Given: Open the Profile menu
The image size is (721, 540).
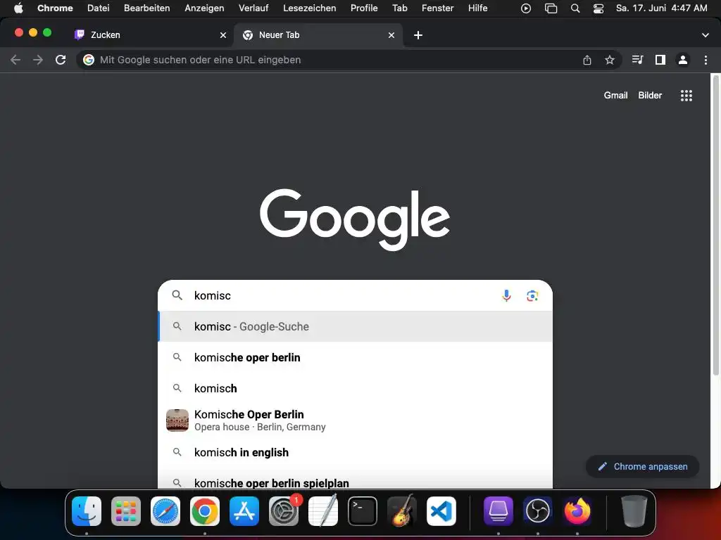Looking at the screenshot, I should (364, 8).
